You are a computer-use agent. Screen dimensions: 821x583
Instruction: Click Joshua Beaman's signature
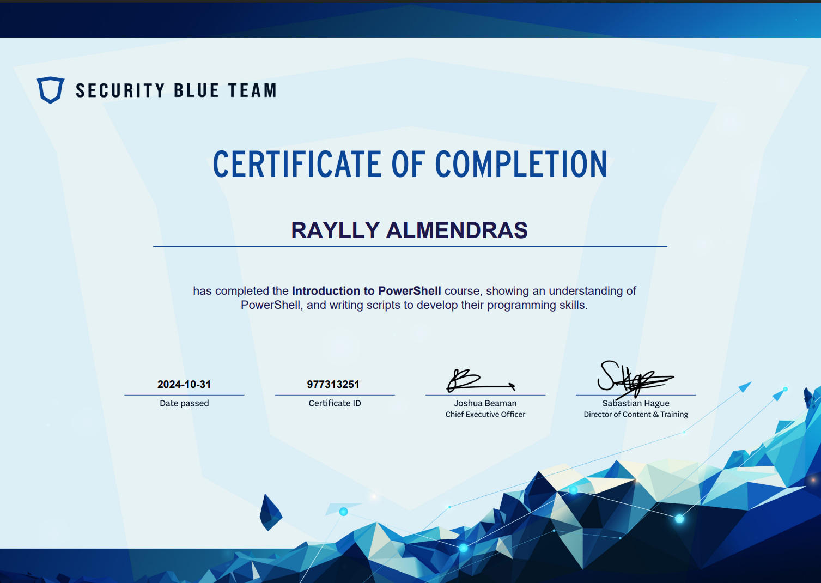click(x=481, y=380)
